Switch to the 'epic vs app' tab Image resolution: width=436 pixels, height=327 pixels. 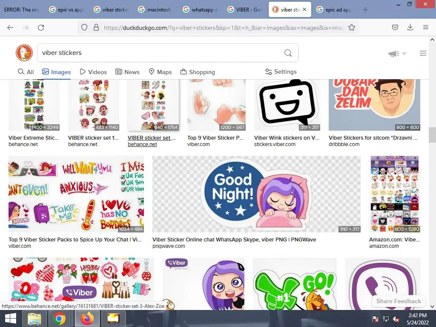coord(67,10)
